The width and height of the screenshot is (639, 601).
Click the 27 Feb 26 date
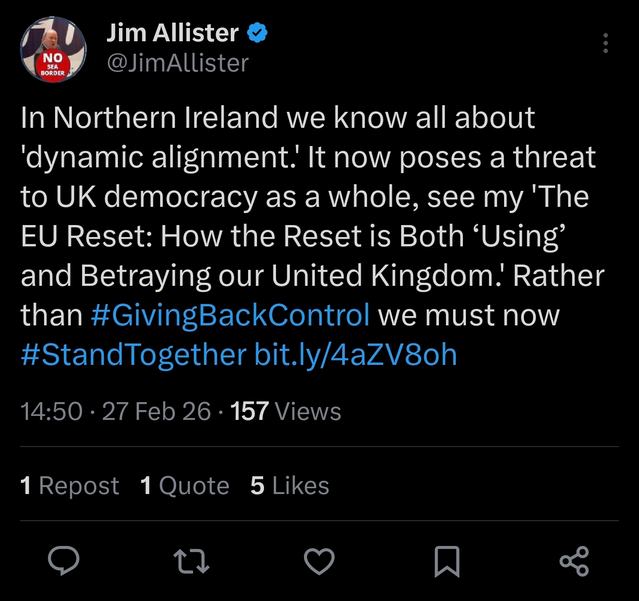156,411
